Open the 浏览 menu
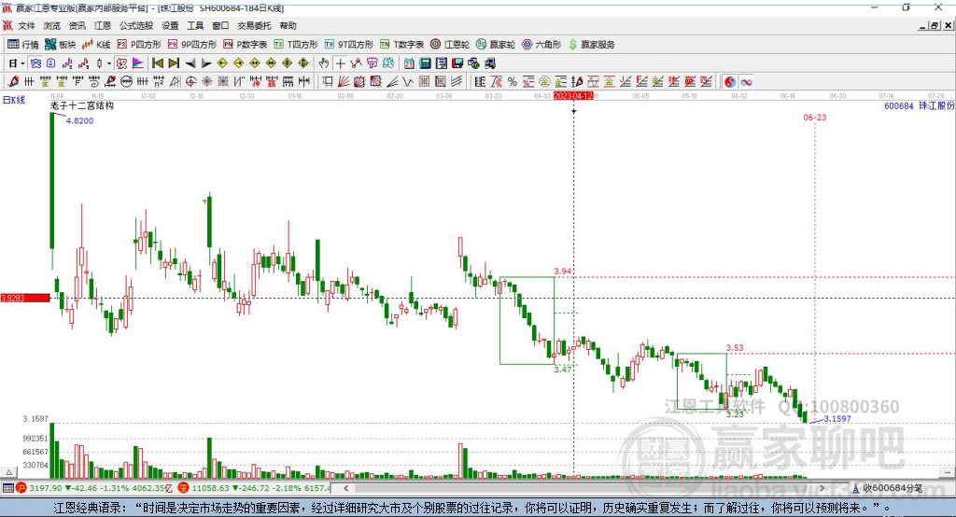 click(x=52, y=25)
